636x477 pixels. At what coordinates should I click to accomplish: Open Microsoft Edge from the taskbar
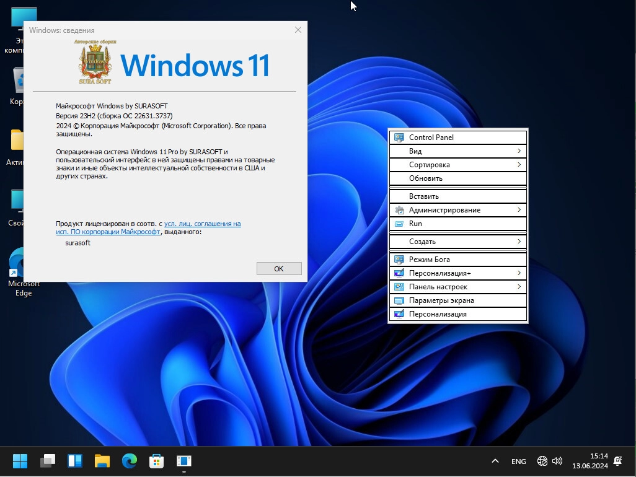(x=130, y=461)
